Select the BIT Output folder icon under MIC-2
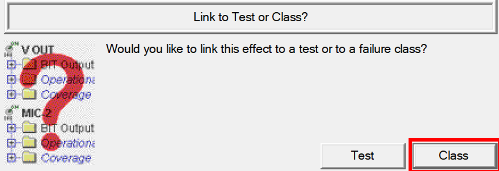This screenshot has width=499, height=171. (28, 128)
